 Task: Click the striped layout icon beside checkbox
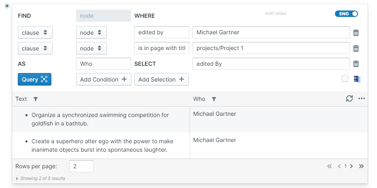[357, 79]
